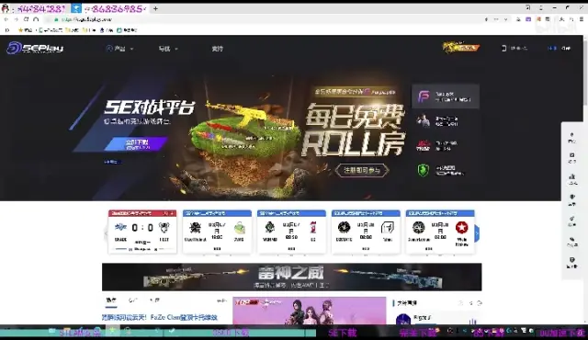Screen dimensions: 588x340
Task: Select the purple F logo banner item
Action: pyautogui.click(x=446, y=96)
